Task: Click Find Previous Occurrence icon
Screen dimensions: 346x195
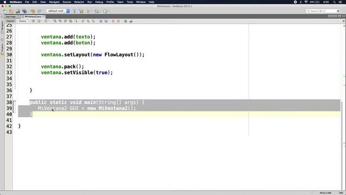Action: pyautogui.click(x=60, y=21)
